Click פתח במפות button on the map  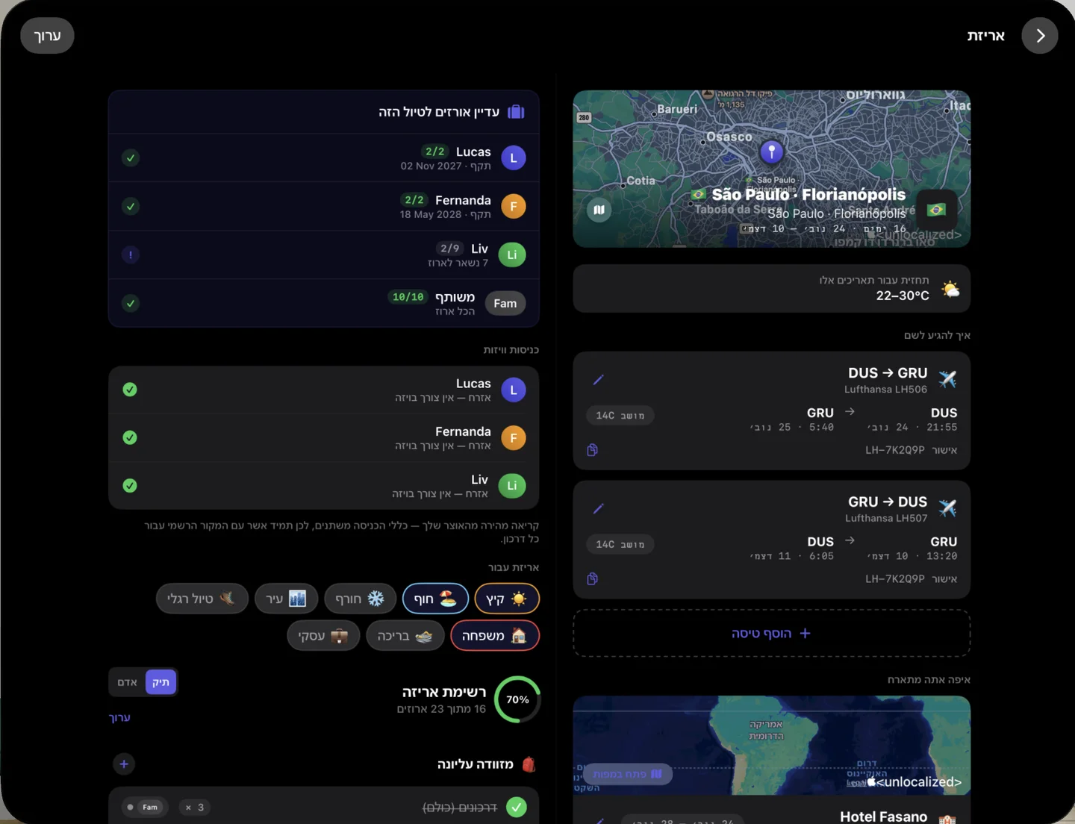[x=627, y=774]
